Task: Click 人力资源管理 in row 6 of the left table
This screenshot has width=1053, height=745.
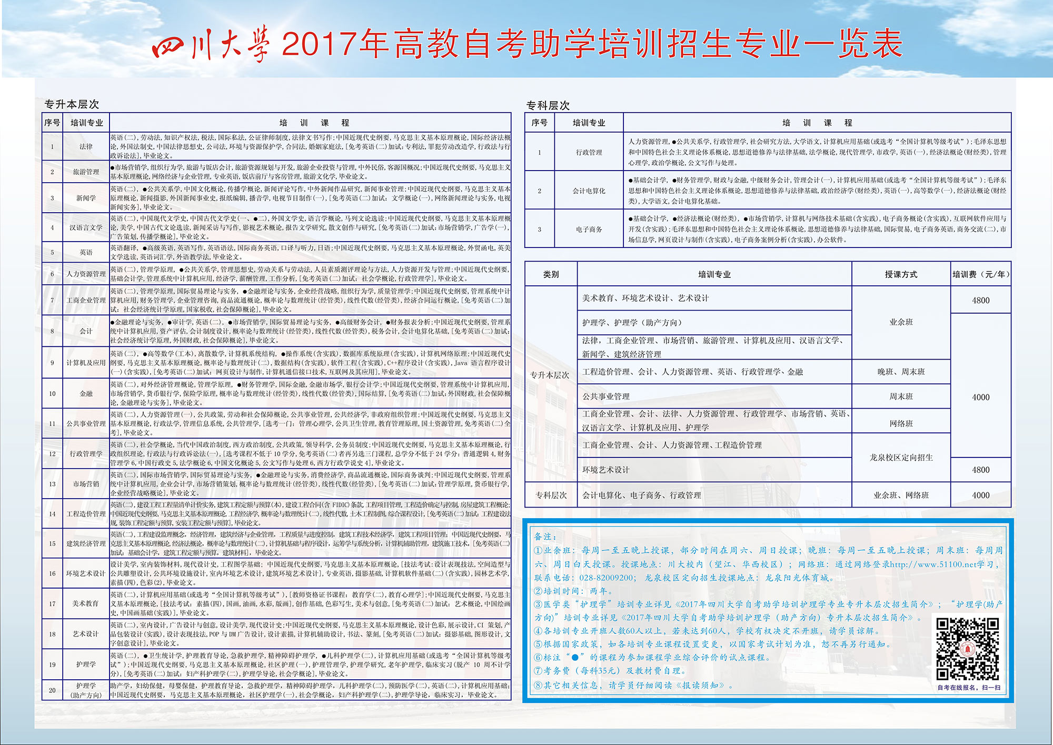Action: [x=86, y=274]
